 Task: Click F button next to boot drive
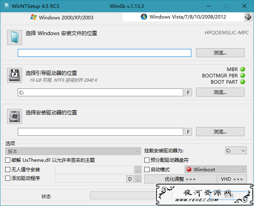[x=188, y=93]
